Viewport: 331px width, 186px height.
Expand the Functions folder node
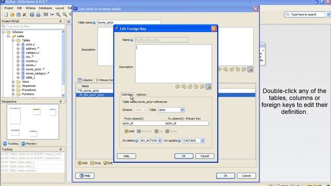pos(13,94)
